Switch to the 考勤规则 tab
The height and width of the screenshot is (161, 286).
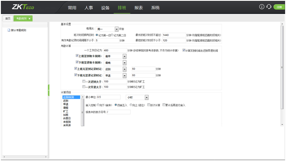click(21, 19)
